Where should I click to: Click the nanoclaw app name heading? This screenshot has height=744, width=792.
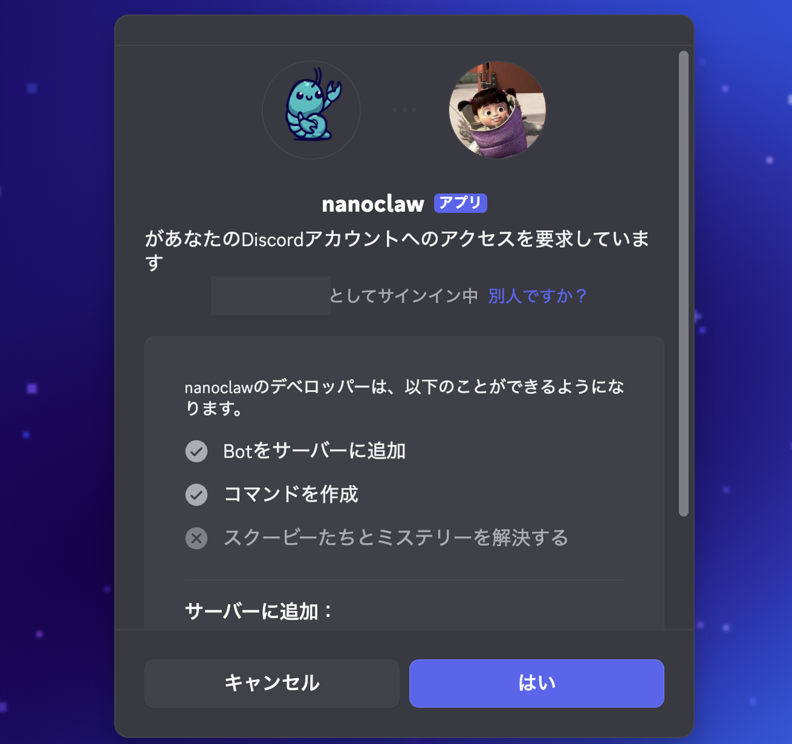(373, 204)
